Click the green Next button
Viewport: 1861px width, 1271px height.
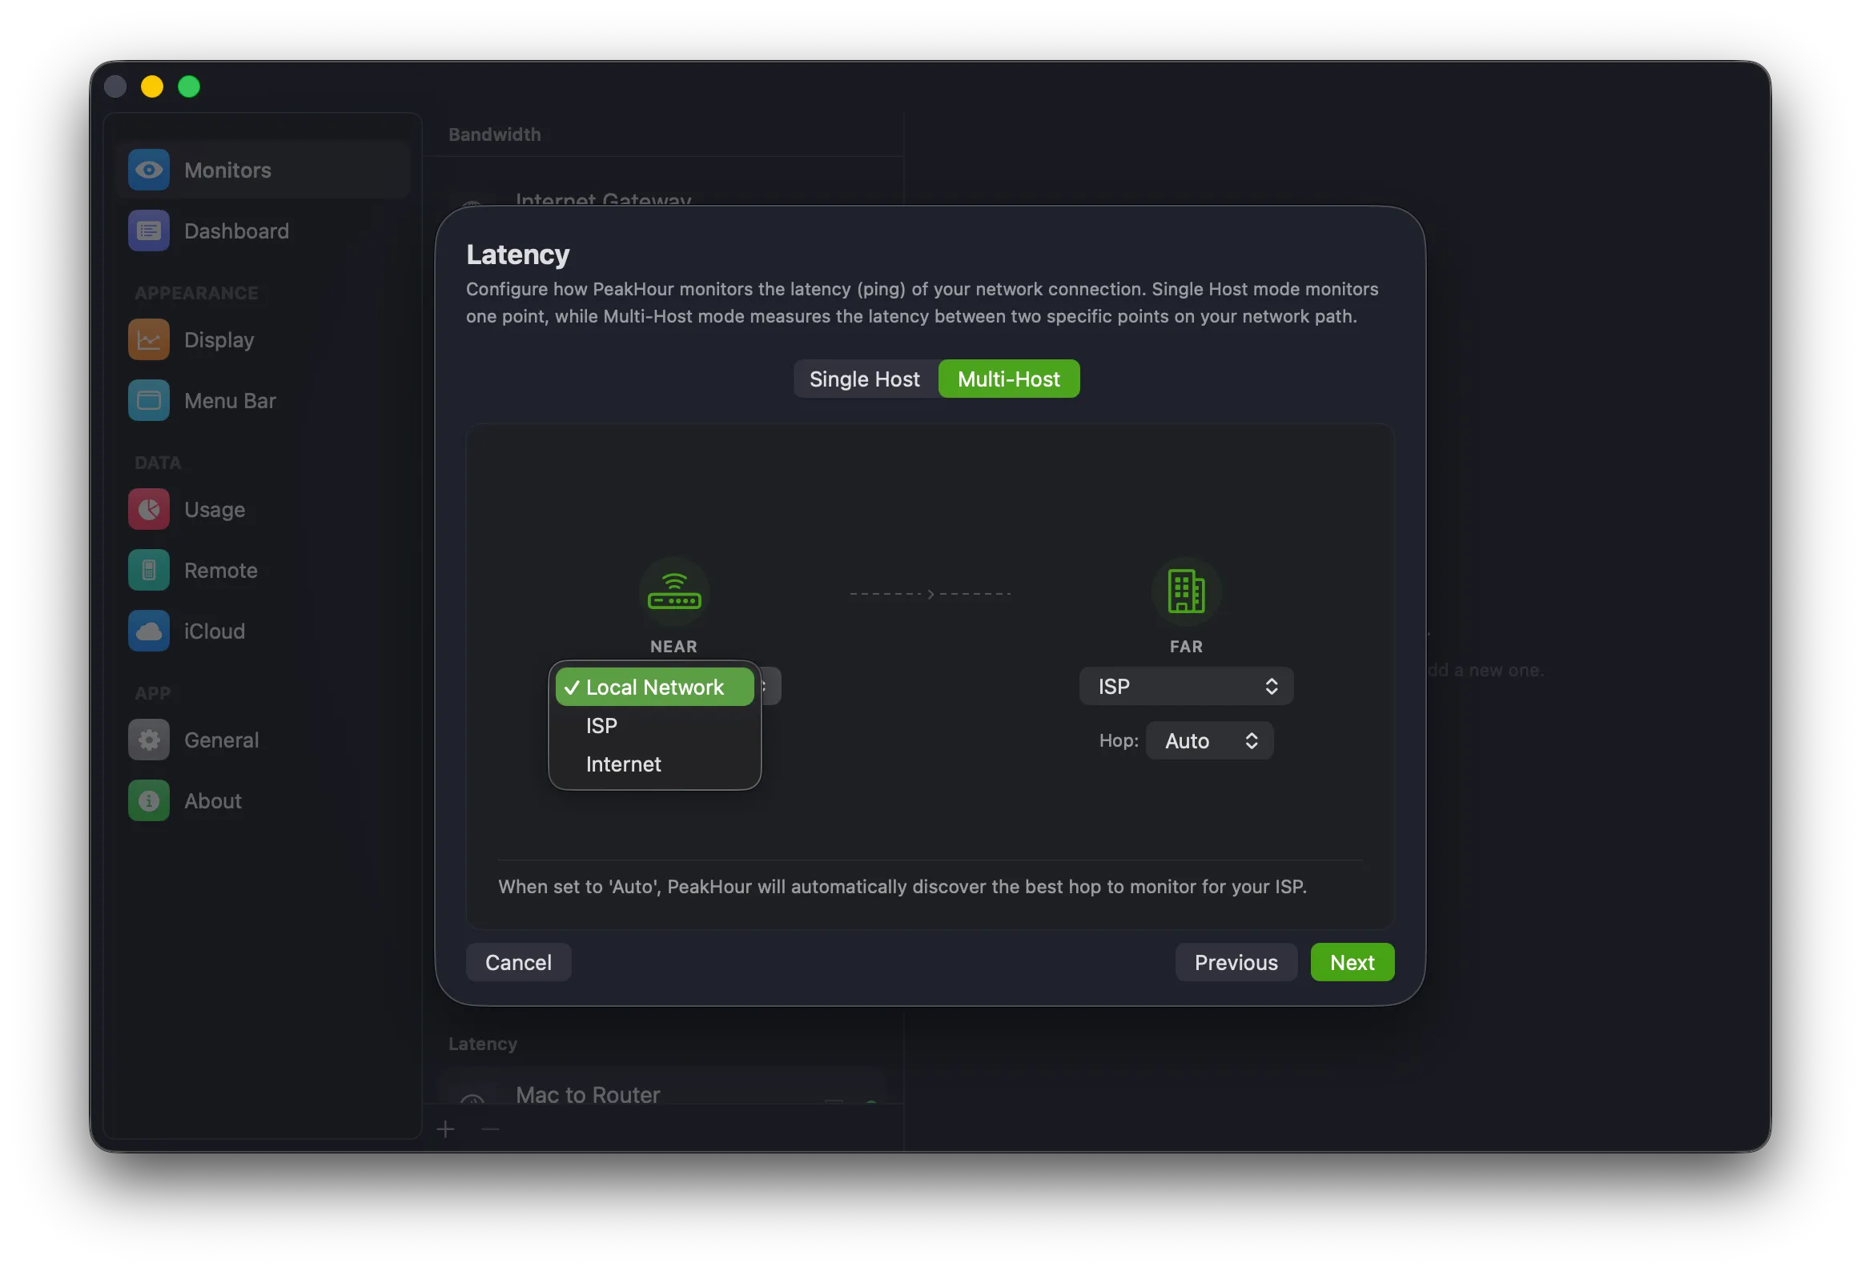[x=1353, y=962]
